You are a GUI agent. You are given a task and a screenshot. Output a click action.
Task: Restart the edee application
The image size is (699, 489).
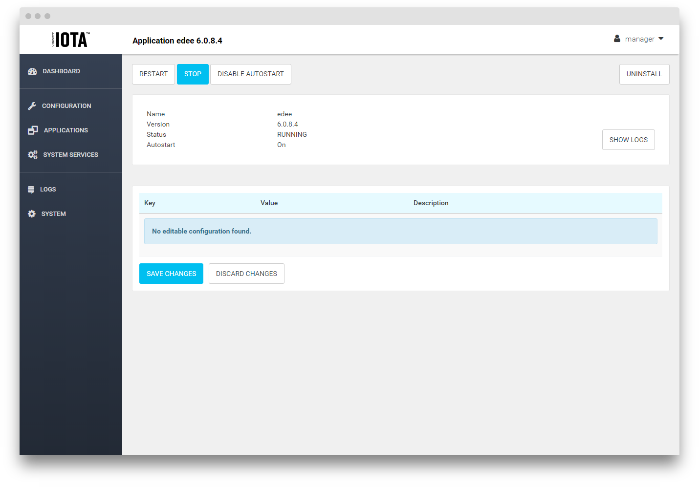click(x=153, y=74)
